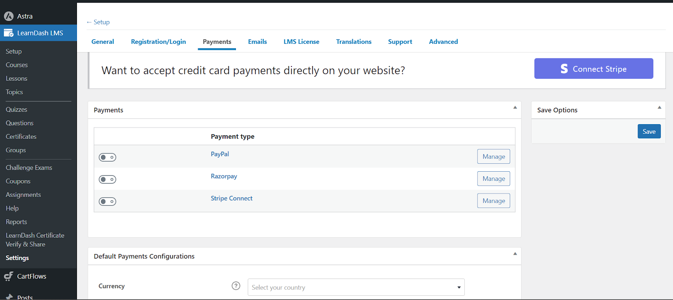Open the Select your country dropdown
Screen dimensions: 673x300
click(356, 287)
